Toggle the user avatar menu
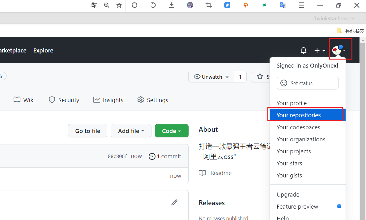This screenshot has width=366, height=220. pos(339,50)
